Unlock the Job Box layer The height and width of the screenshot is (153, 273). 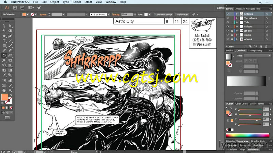[232, 31]
